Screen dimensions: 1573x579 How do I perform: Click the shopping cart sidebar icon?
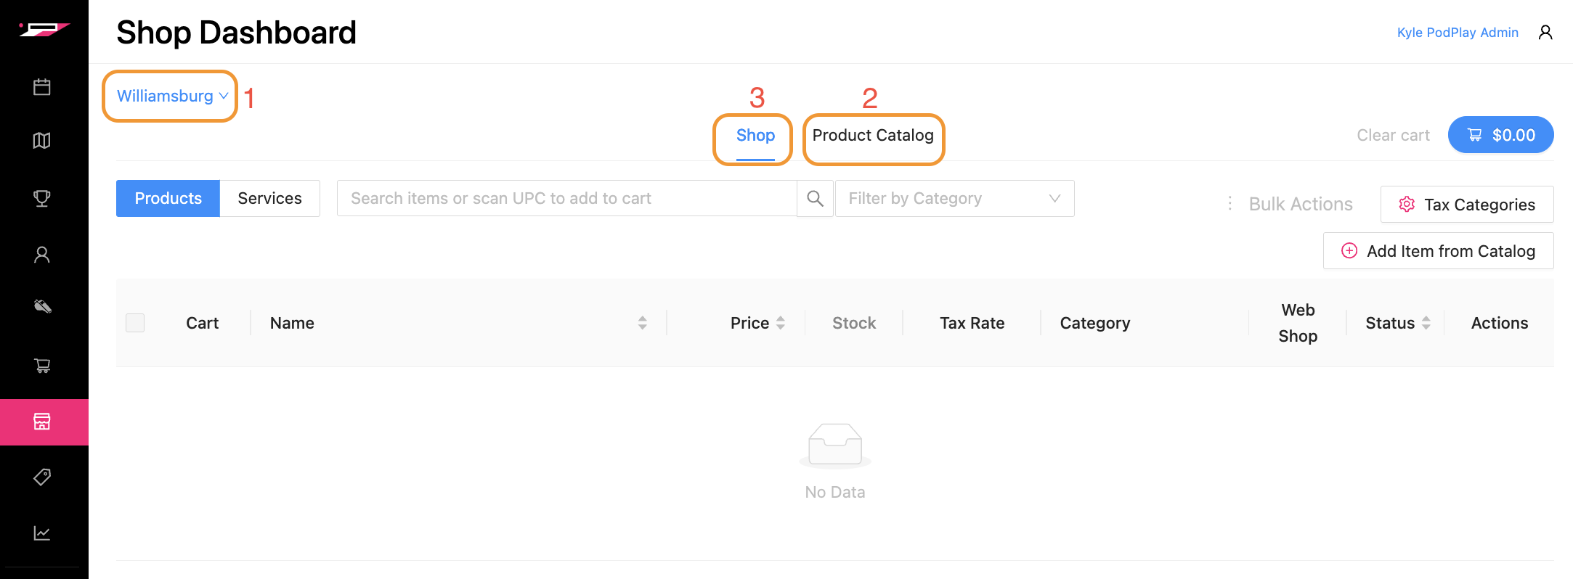pos(42,366)
